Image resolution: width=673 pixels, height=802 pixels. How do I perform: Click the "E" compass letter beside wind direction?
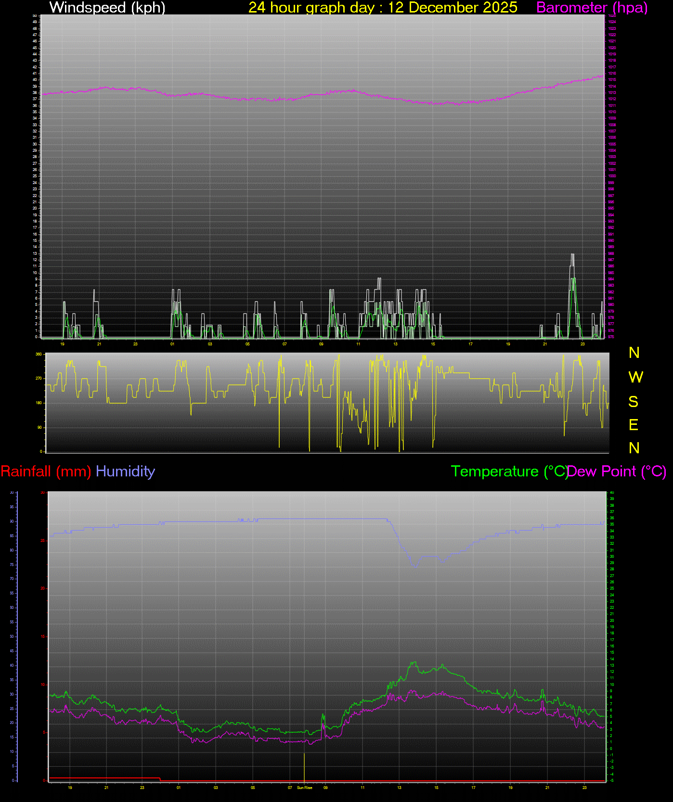click(x=634, y=425)
